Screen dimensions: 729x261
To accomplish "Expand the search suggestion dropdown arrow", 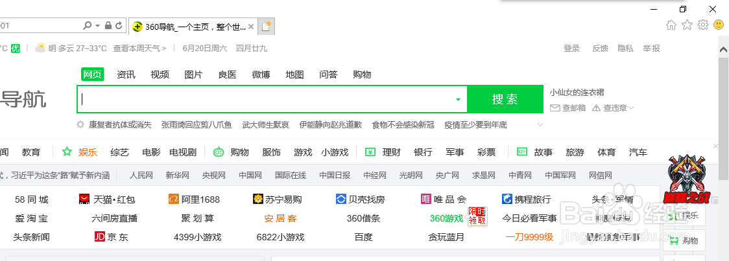I will [458, 99].
